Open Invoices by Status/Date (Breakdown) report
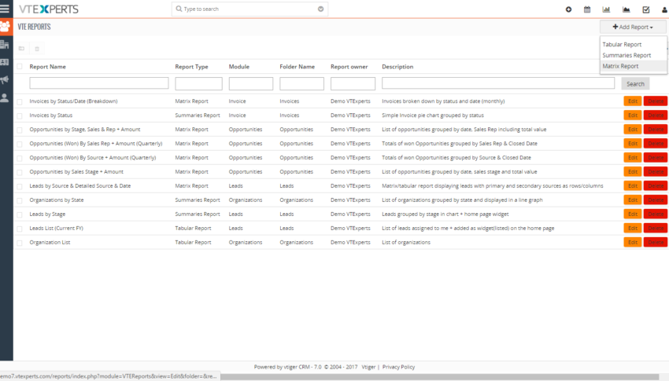The image size is (669, 381). coord(73,101)
